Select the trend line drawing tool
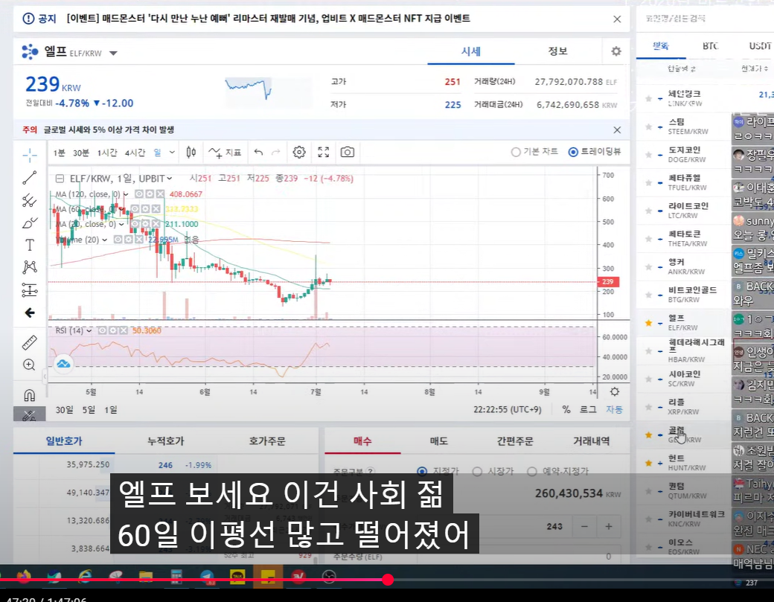Image resolution: width=774 pixels, height=602 pixels. point(30,178)
